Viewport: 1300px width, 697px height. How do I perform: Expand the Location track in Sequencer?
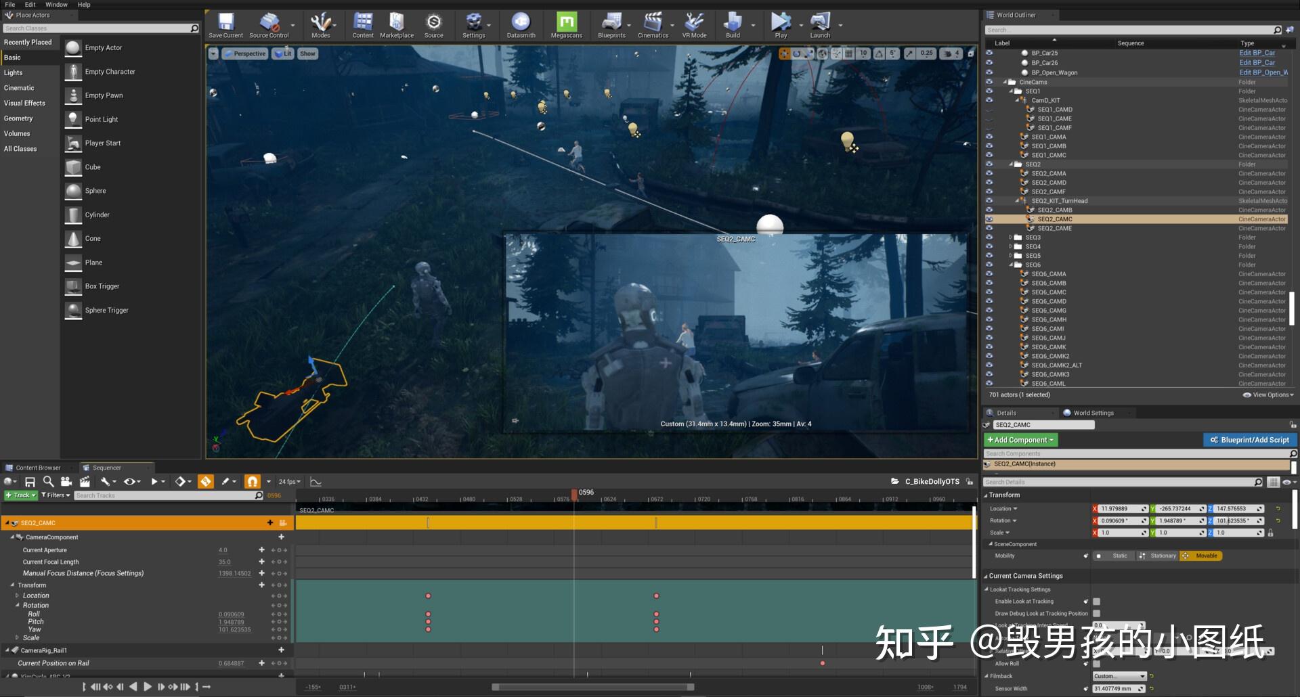18,595
